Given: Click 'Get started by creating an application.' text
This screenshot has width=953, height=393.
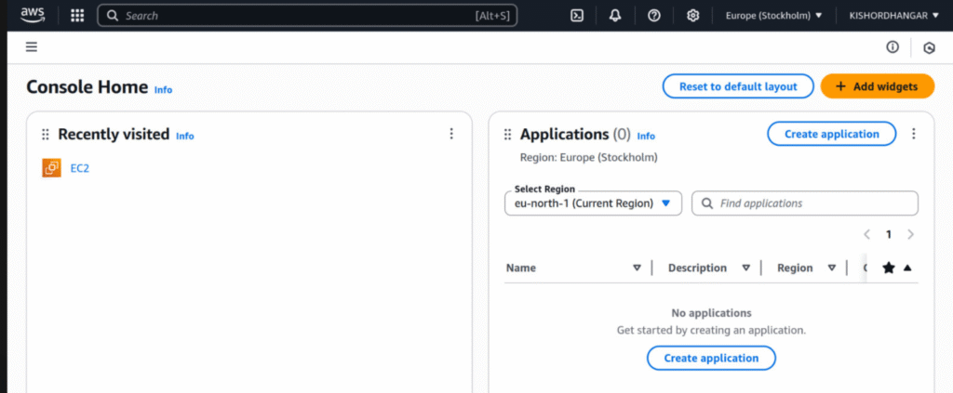Looking at the screenshot, I should tap(711, 331).
